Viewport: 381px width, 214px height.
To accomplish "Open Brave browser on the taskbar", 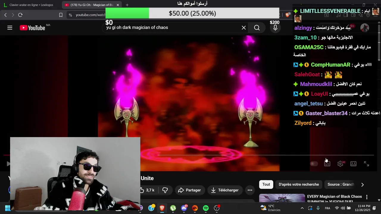I will (x=162, y=208).
